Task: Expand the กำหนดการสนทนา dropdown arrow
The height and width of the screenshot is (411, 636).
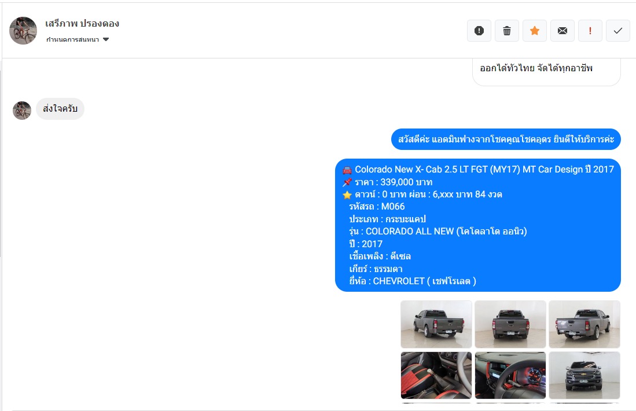Action: click(106, 39)
